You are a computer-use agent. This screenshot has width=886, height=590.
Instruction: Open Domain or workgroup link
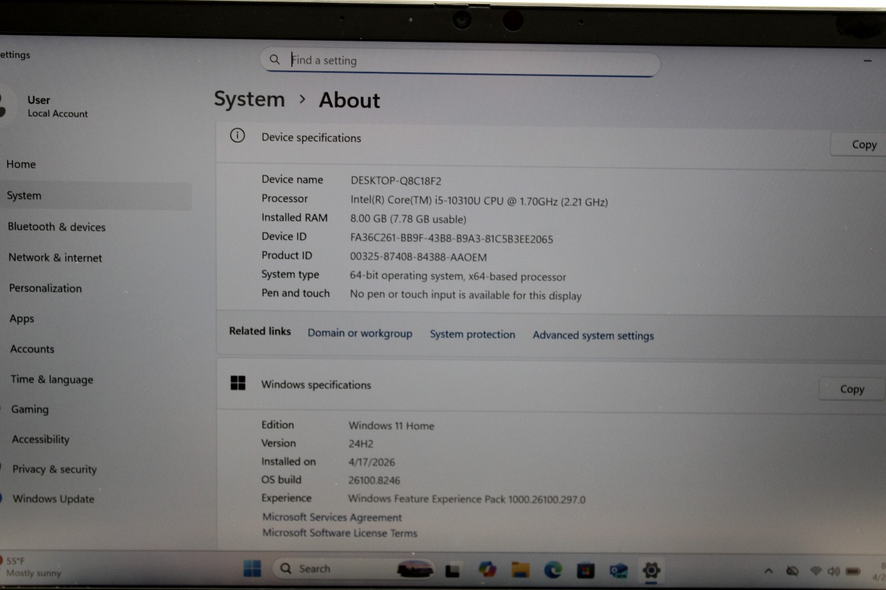pos(360,333)
